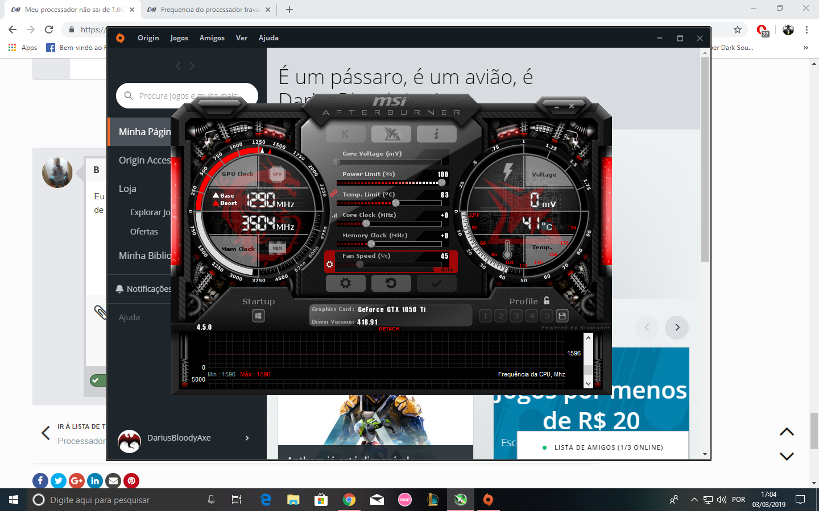The height and width of the screenshot is (511, 819).
Task: Expand the DariusBloodyAxe profile arrow
Action: coord(247,438)
